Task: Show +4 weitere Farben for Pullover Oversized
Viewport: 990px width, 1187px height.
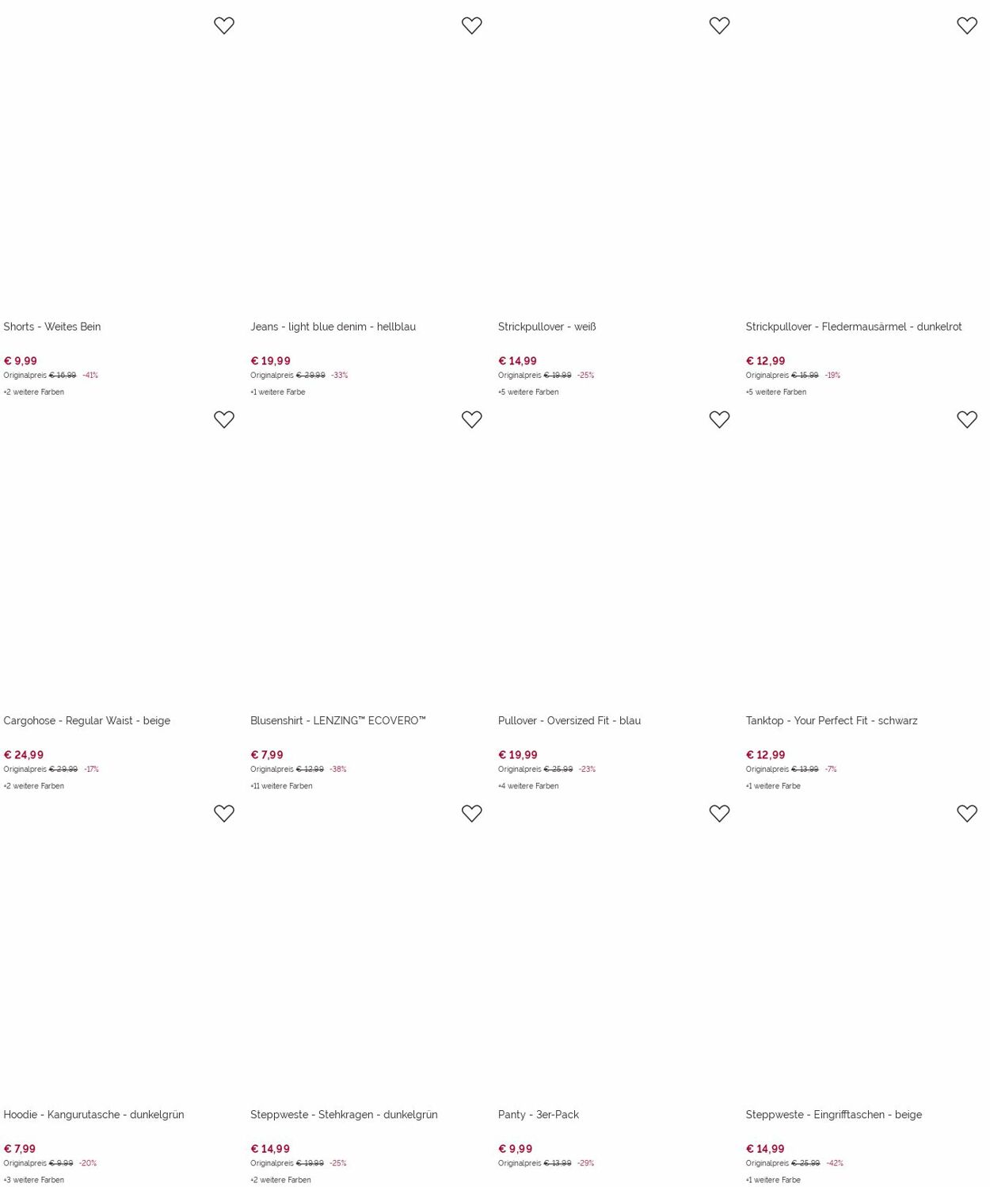Action: pos(528,786)
